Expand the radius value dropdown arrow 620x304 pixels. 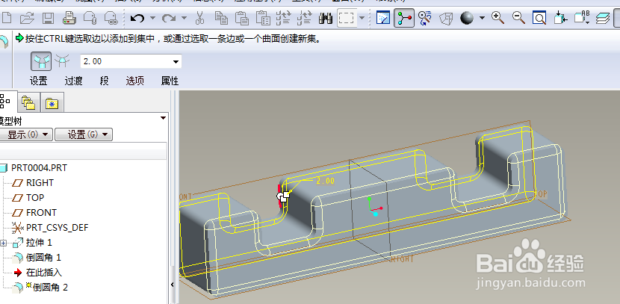point(176,62)
